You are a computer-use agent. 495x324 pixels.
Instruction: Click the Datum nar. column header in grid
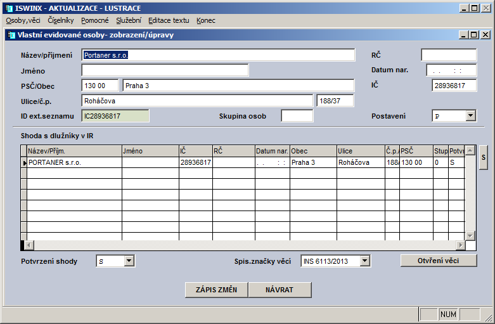click(273, 151)
